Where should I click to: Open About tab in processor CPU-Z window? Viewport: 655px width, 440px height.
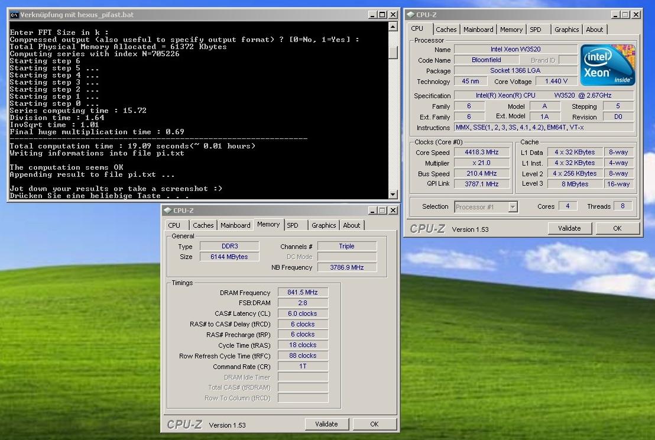(594, 30)
